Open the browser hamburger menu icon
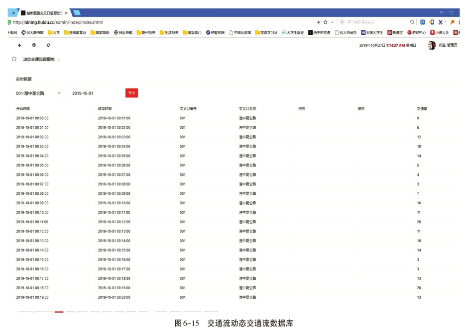 coord(442,13)
